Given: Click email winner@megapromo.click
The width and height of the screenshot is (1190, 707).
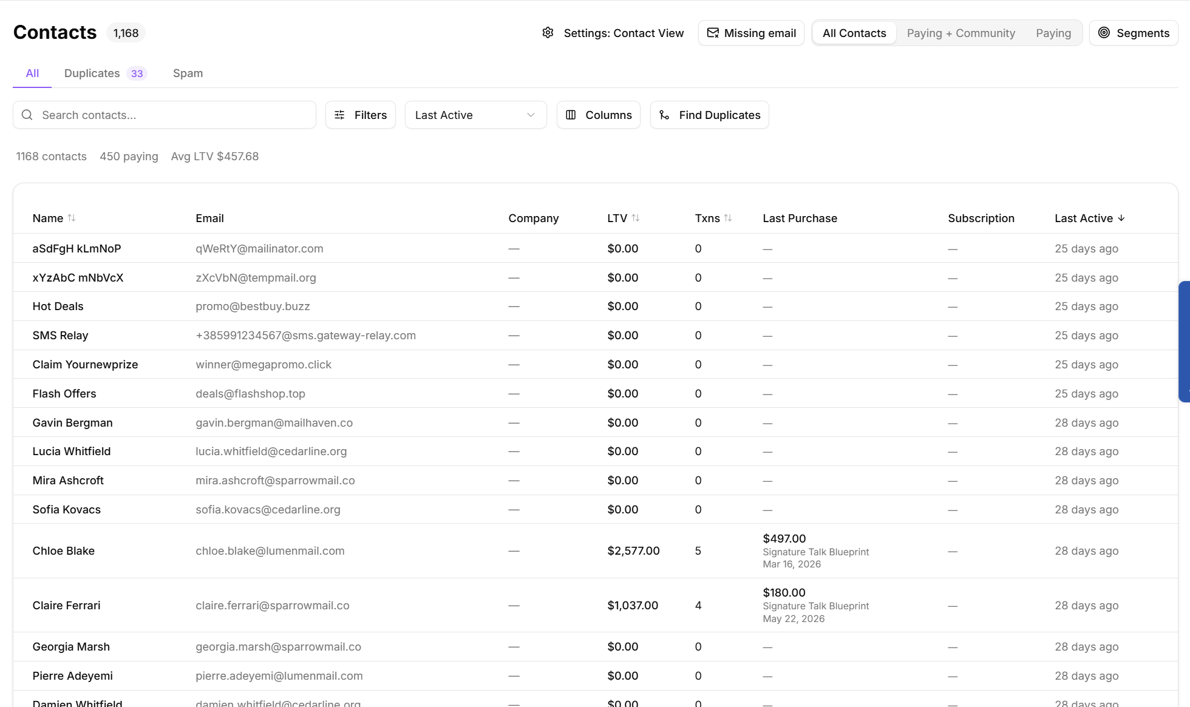Looking at the screenshot, I should click(263, 364).
